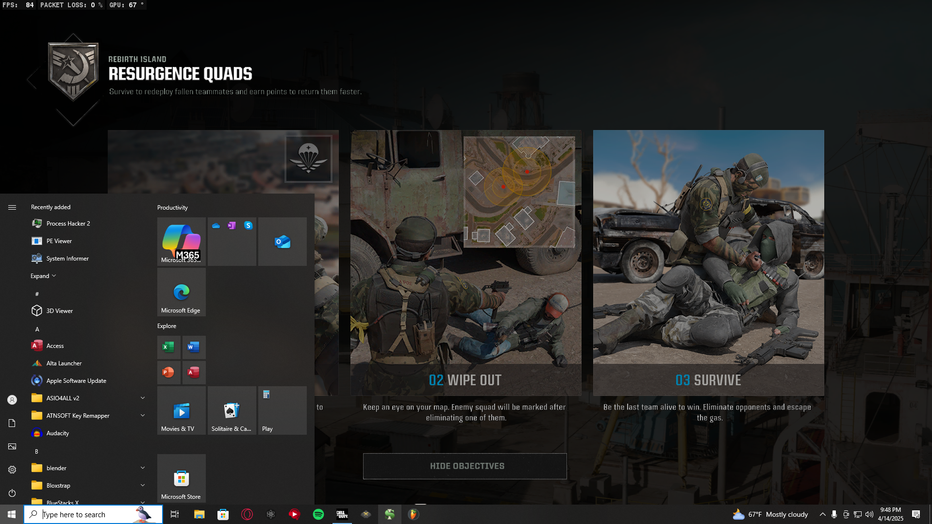
Task: Expand the blender folder
Action: pyautogui.click(x=142, y=468)
